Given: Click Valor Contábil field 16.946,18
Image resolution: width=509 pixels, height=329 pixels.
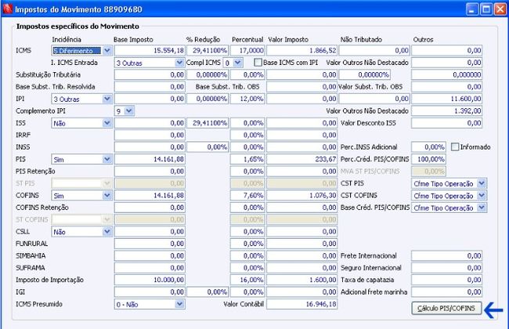Looking at the screenshot, I should (302, 304).
